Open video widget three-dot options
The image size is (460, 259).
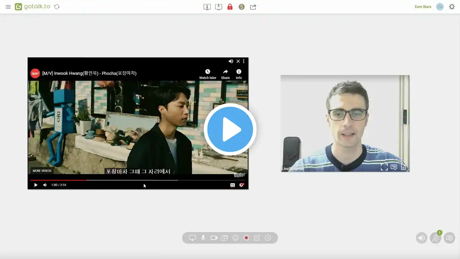[x=244, y=61]
